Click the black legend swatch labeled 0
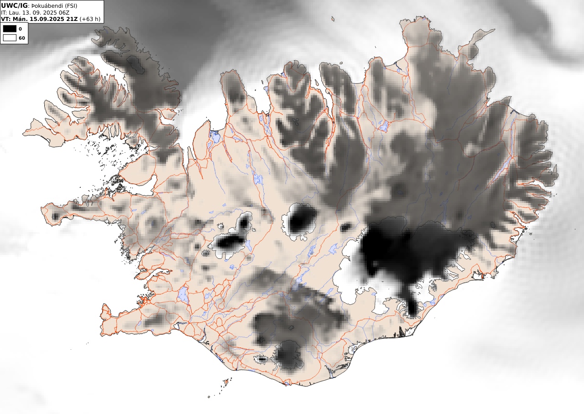The width and height of the screenshot is (584, 414). click(9, 29)
